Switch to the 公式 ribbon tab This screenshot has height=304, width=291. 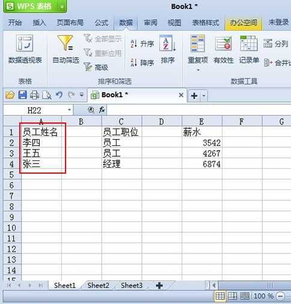102,22
